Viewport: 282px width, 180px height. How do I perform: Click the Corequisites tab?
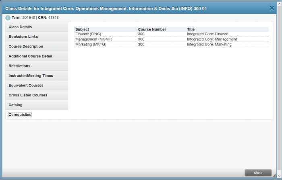[x=20, y=115]
